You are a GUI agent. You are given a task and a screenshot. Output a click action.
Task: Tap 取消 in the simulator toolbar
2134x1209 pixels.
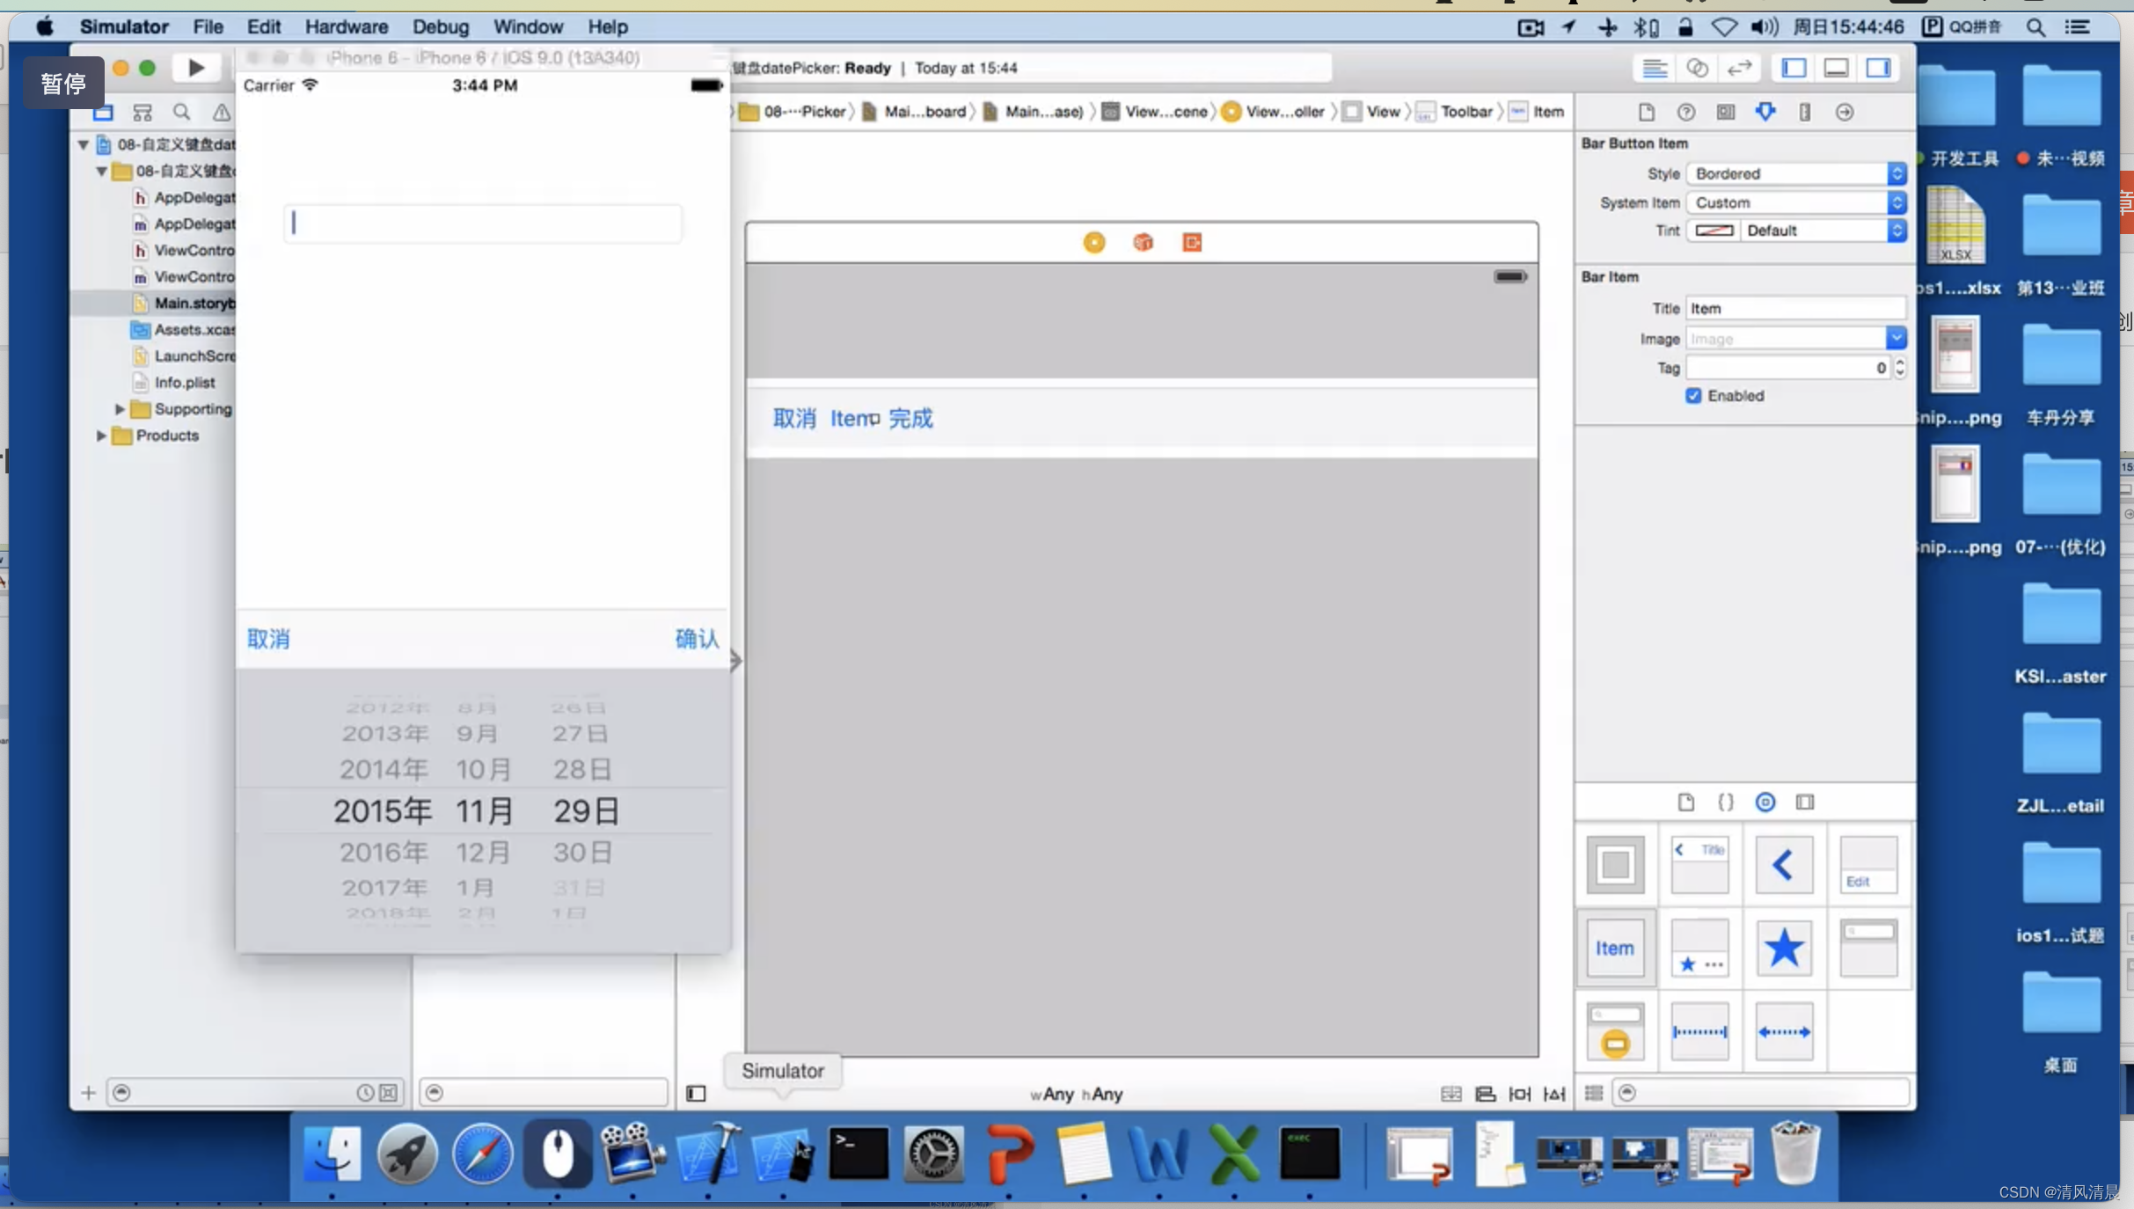point(268,639)
